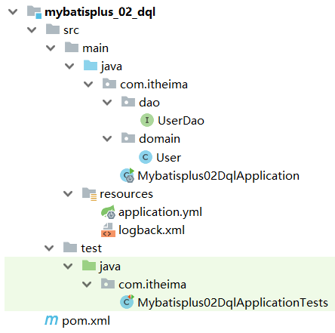Click the UserDao interface icon
Viewport: 335px width, 333px height.
pos(146,120)
